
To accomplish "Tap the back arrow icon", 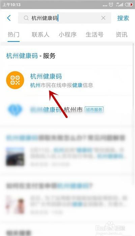I will [x=9, y=18].
